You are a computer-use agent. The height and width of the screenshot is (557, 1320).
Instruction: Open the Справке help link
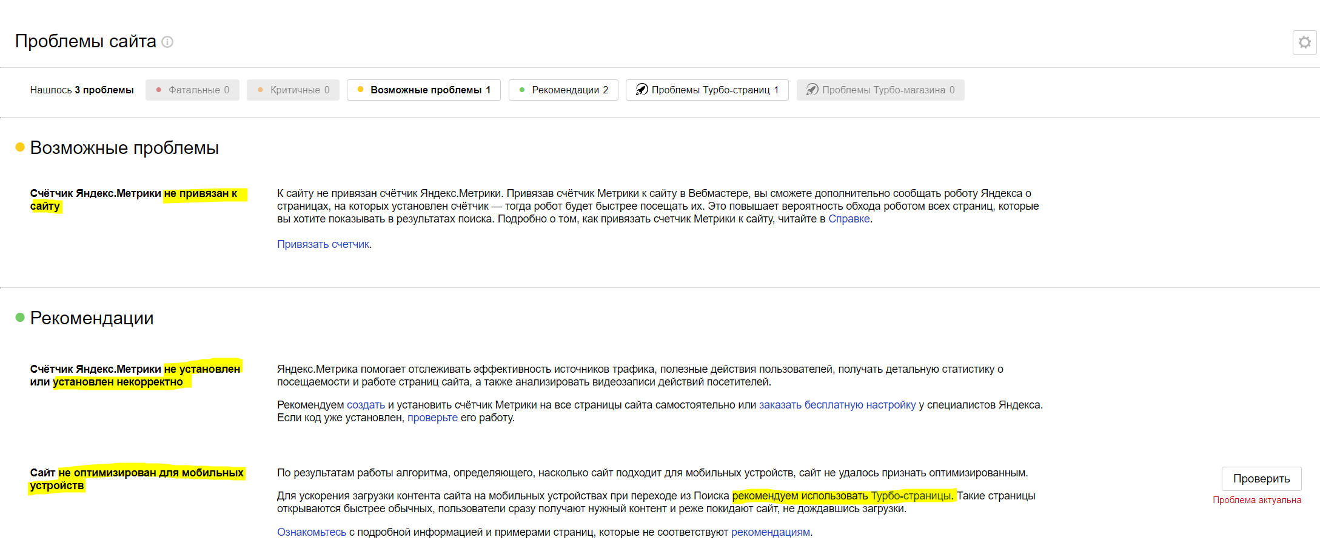coord(849,219)
